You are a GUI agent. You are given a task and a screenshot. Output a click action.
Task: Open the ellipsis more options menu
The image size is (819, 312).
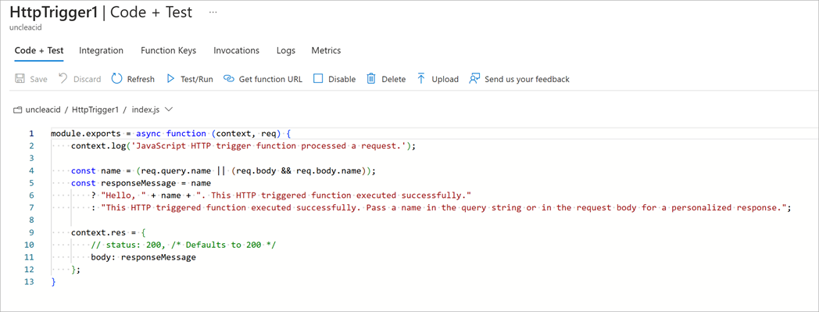(213, 12)
